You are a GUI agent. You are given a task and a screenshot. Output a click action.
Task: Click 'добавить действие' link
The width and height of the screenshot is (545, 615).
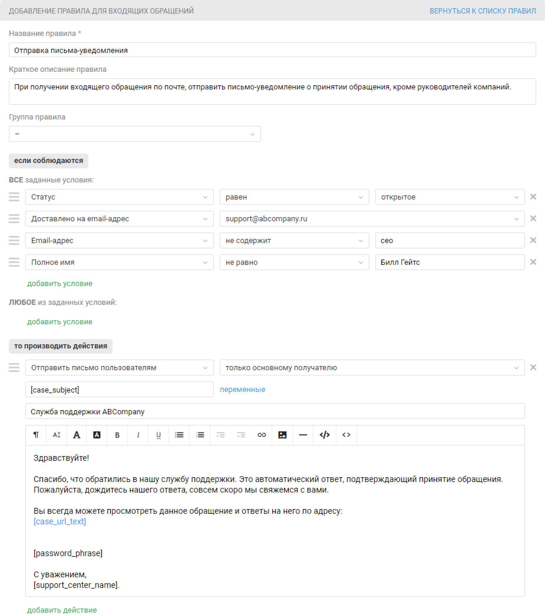tap(62, 610)
